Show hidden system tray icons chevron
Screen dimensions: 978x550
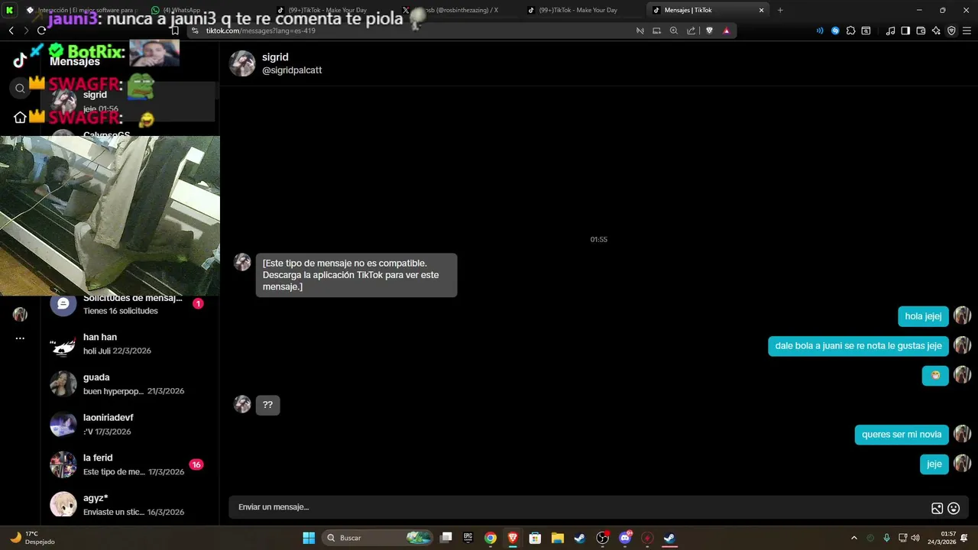(854, 538)
